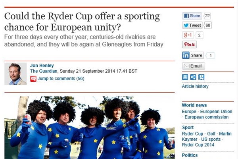Open the European Union topic link
This screenshot has height=159, width=238.
pyautogui.click(x=216, y=112)
